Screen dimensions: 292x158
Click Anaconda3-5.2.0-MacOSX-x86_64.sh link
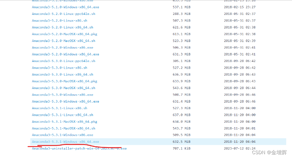[63, 41]
